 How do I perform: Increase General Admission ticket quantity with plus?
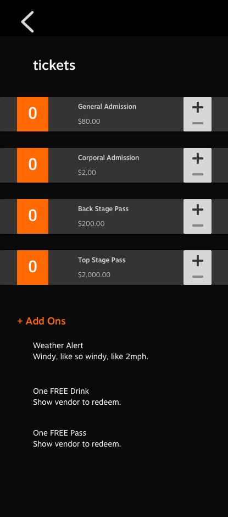click(x=197, y=107)
